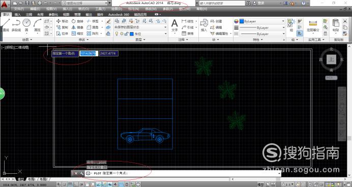
Task: Switch to the 布局1 layout tab
Action: pos(32,179)
